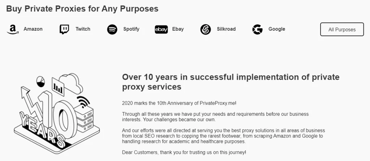
Task: Open the Amazon proxies link
Action: [x=33, y=29]
